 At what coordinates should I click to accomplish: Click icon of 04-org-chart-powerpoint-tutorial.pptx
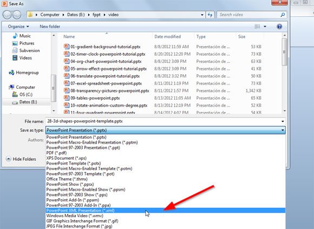(66, 61)
